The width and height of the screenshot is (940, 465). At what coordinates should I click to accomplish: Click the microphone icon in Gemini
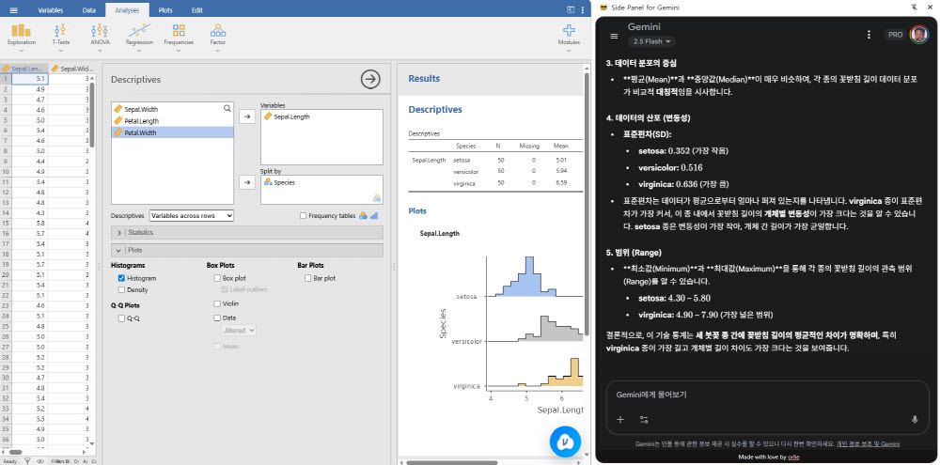[914, 419]
